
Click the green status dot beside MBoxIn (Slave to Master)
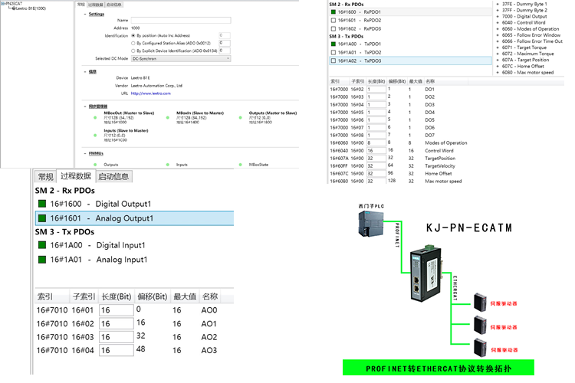(168, 118)
